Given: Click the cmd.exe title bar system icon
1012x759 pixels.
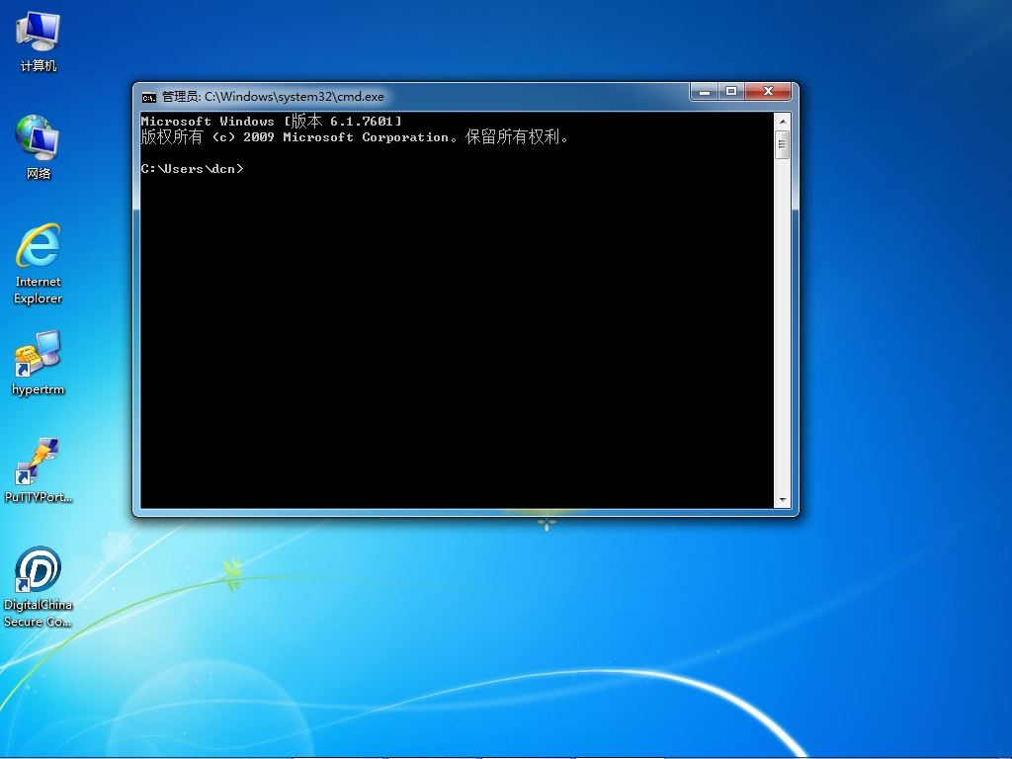Looking at the screenshot, I should [149, 98].
